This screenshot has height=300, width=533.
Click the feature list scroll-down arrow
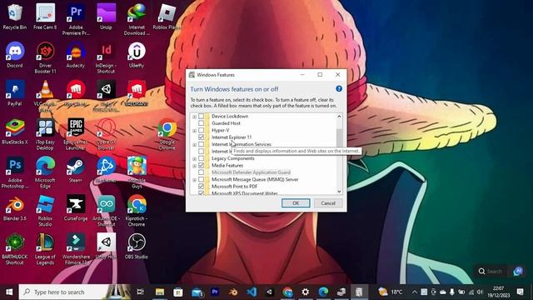[x=339, y=192]
